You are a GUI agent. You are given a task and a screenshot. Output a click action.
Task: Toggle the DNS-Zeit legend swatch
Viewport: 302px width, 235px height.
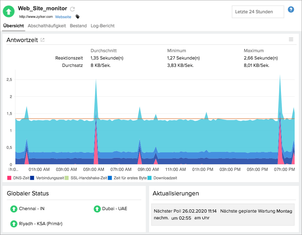click(9, 178)
